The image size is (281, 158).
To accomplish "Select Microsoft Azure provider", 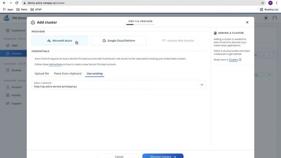I will 60,41.
